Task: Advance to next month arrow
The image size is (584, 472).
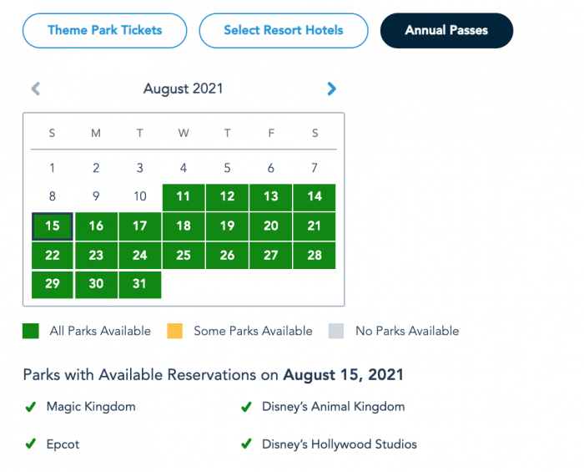Action: click(x=331, y=89)
